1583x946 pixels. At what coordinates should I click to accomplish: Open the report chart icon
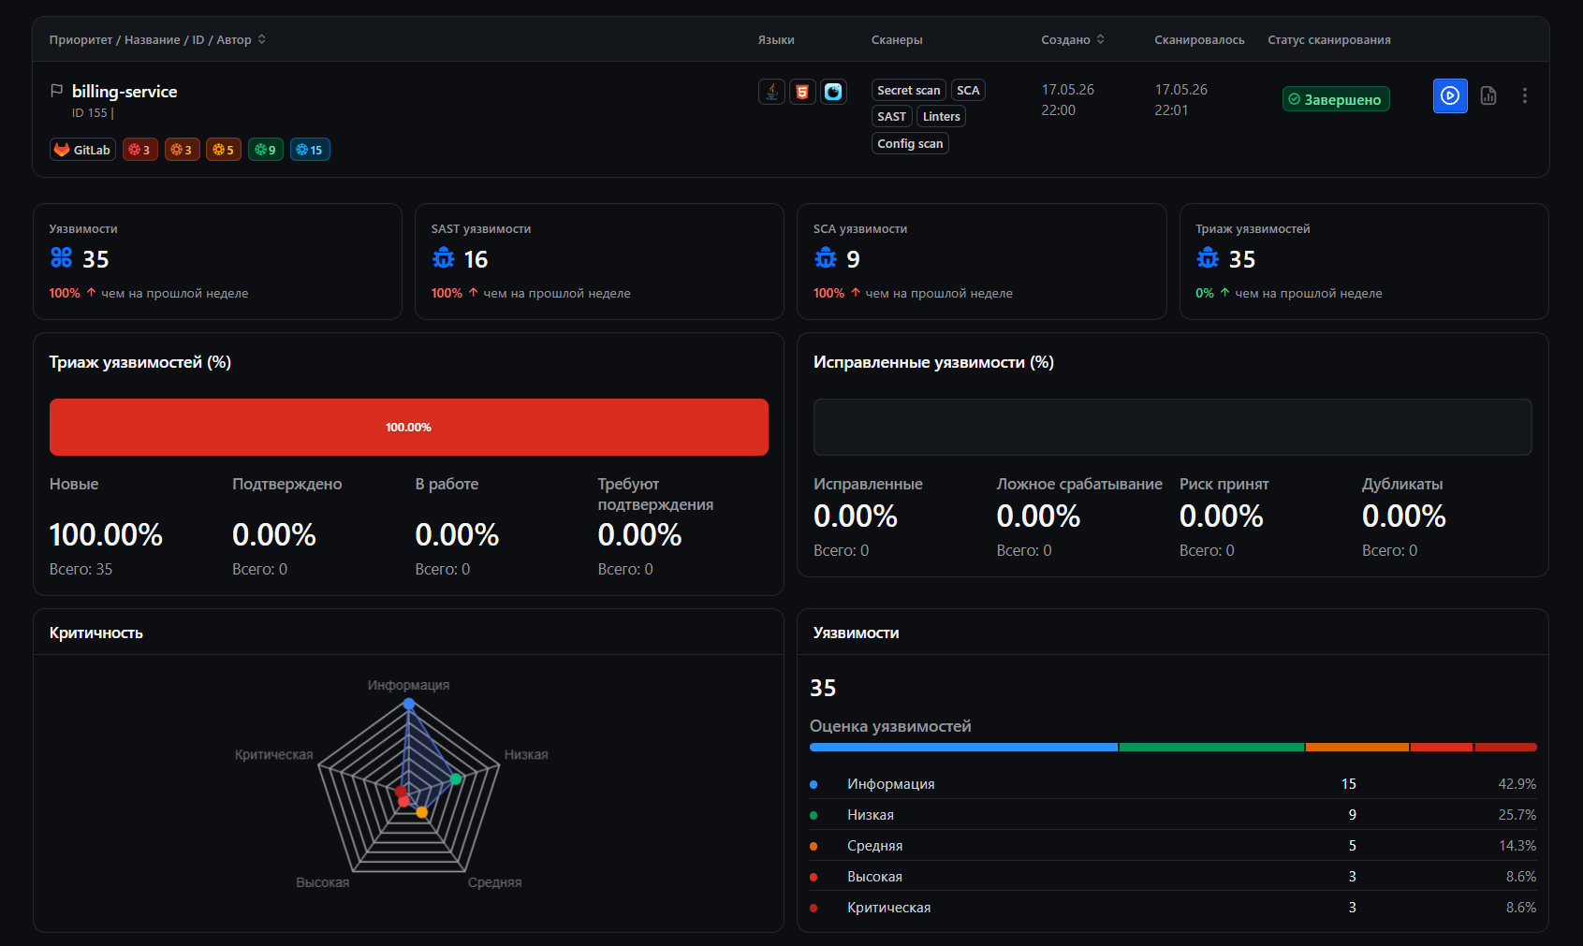pos(1488,95)
